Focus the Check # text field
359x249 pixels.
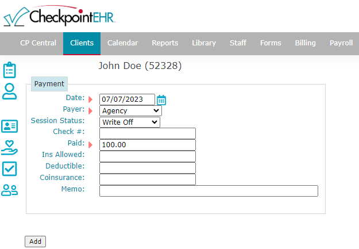(147, 133)
